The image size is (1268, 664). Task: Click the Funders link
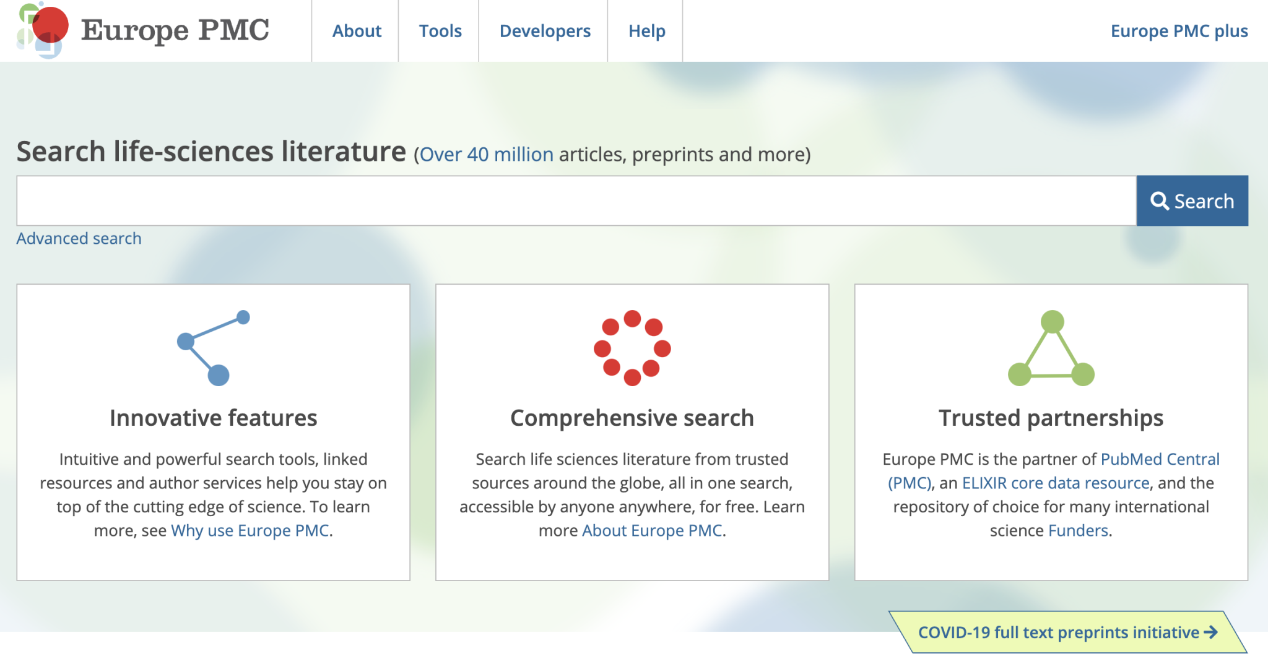(x=1078, y=530)
